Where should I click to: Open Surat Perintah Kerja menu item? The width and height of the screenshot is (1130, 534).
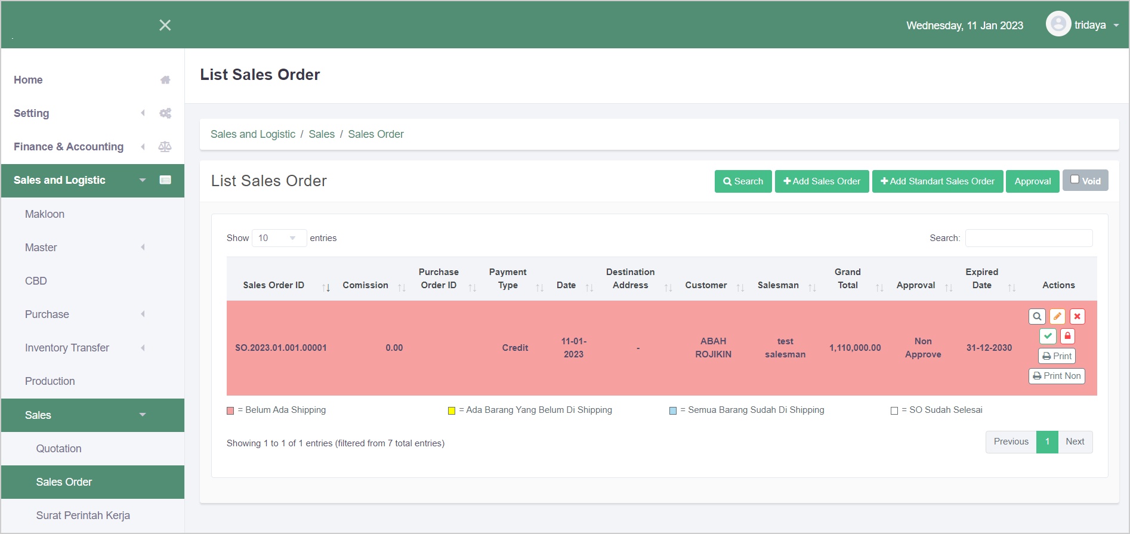[83, 516]
